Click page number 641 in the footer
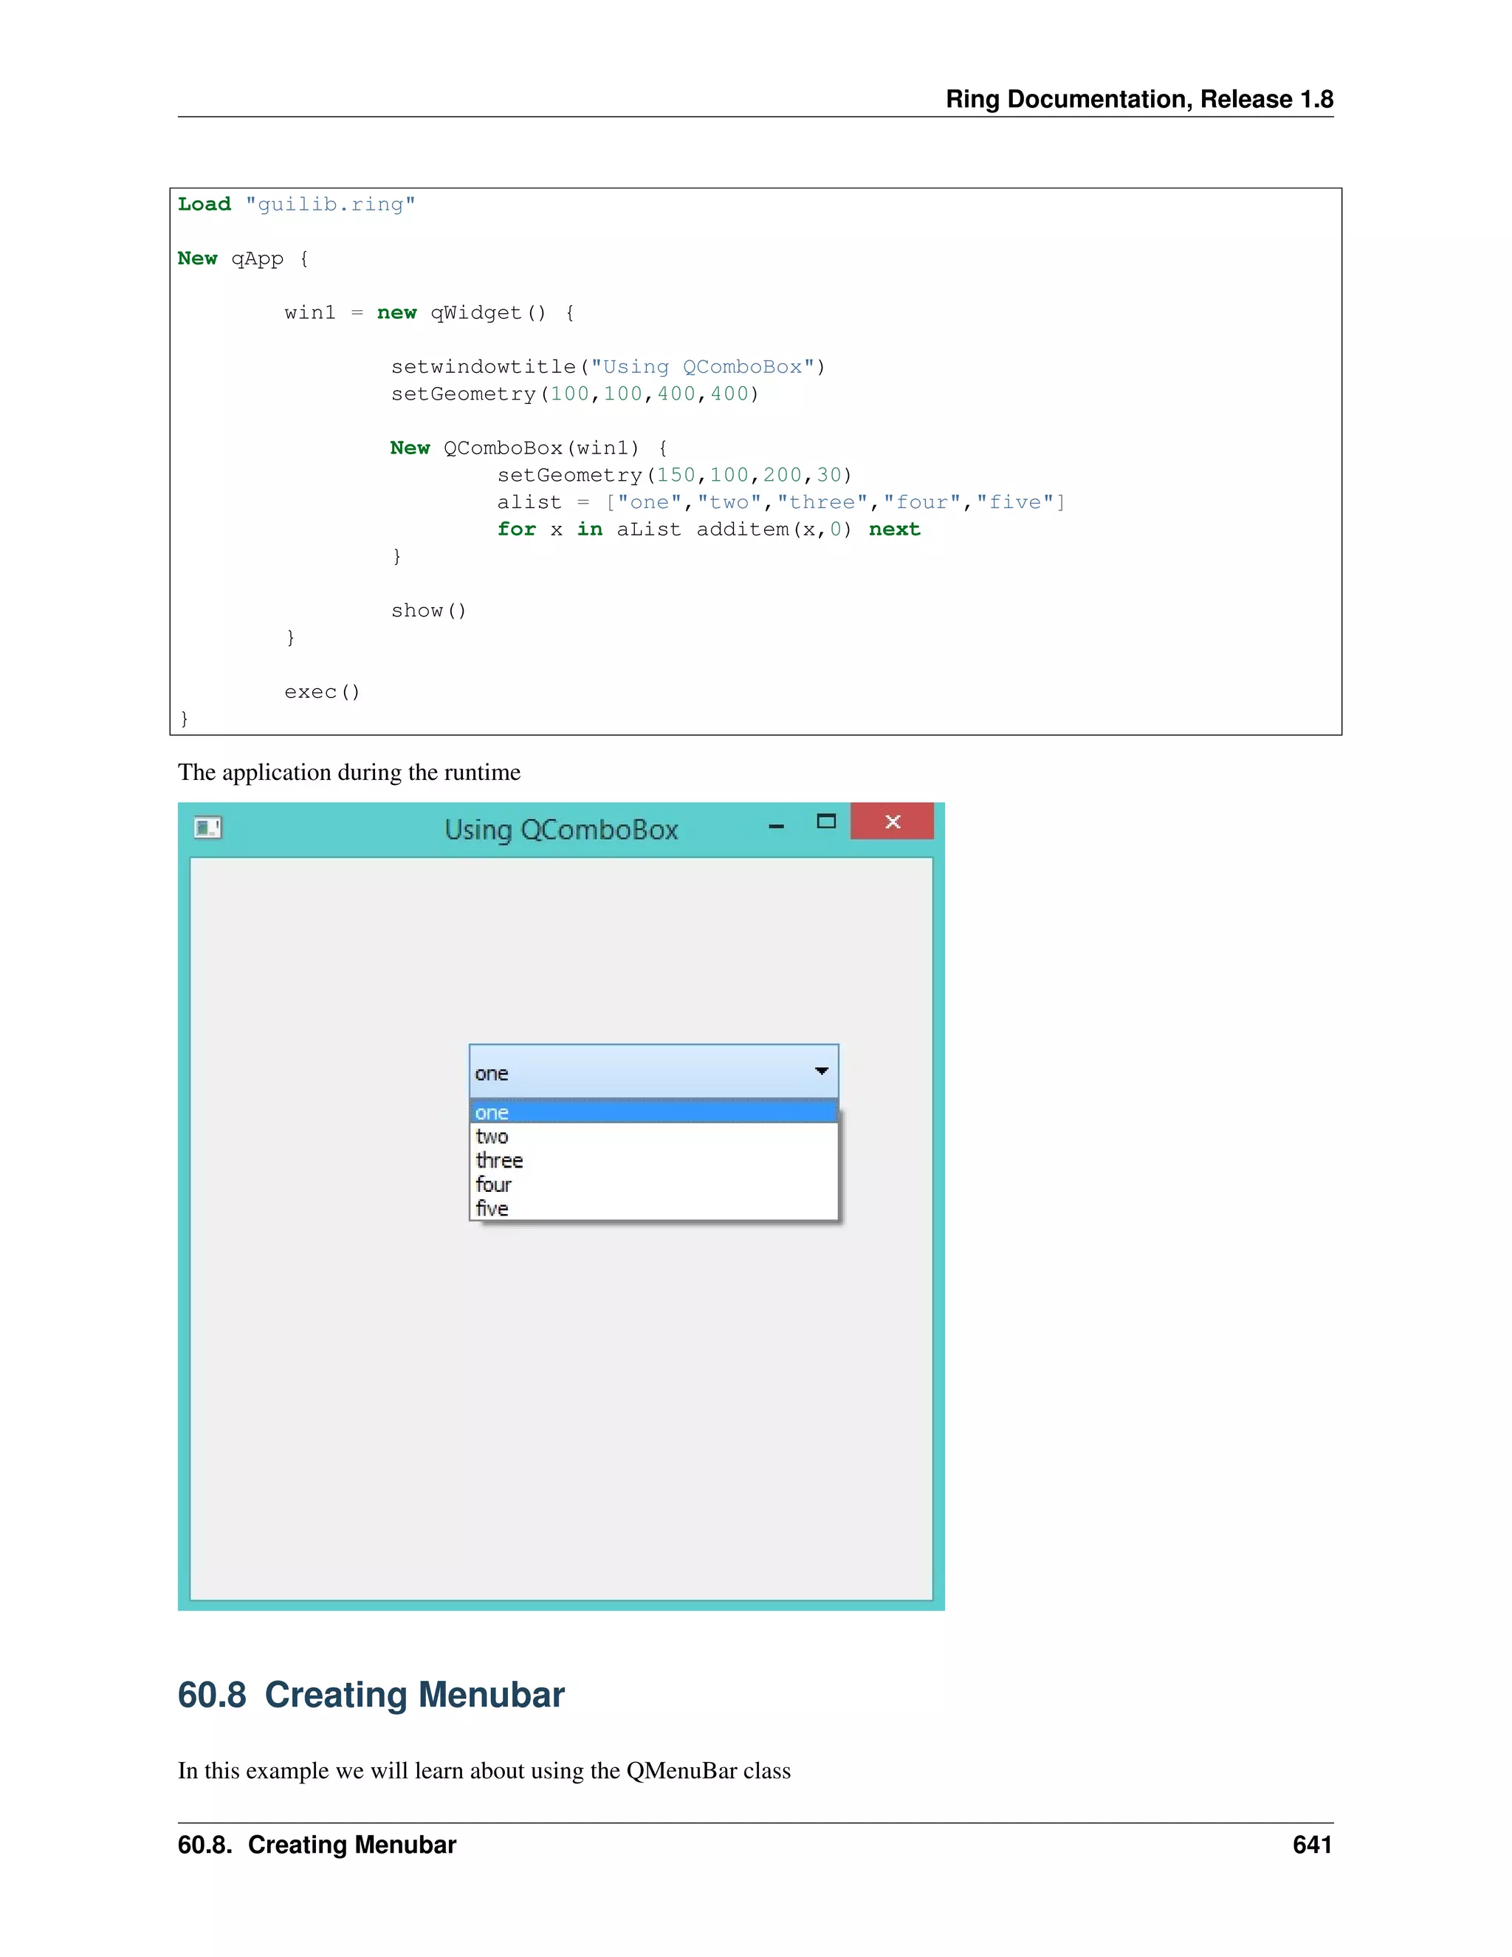 (x=1311, y=1845)
